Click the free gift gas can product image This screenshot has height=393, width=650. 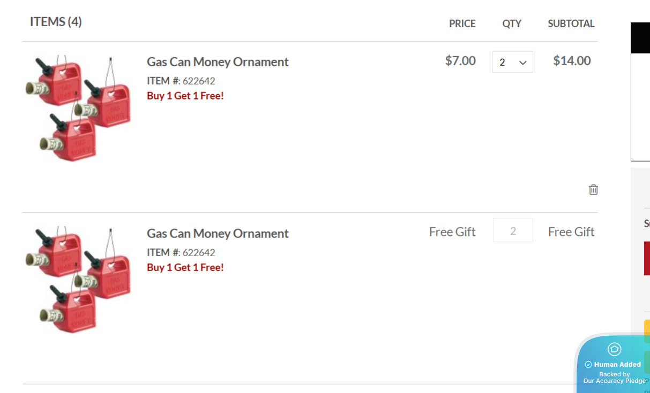point(78,280)
